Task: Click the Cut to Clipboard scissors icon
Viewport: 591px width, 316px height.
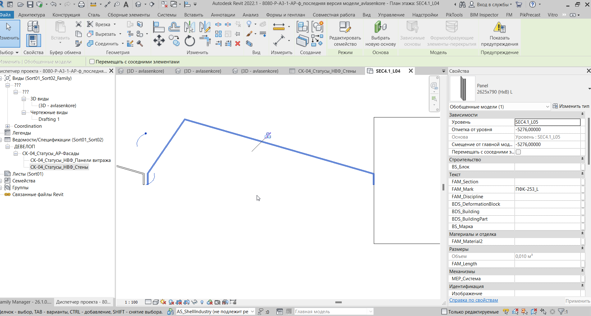Action: (x=79, y=24)
